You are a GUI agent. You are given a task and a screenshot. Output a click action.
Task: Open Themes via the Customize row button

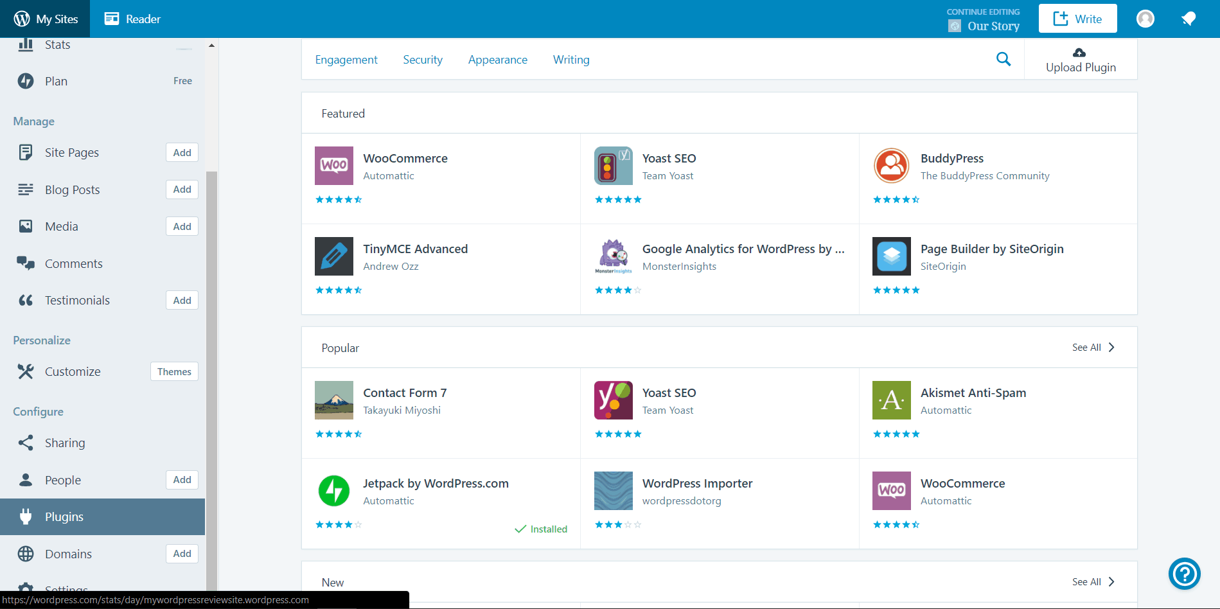click(174, 371)
